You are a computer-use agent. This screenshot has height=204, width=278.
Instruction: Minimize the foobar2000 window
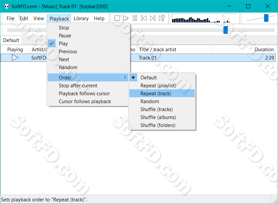click(x=229, y=6)
